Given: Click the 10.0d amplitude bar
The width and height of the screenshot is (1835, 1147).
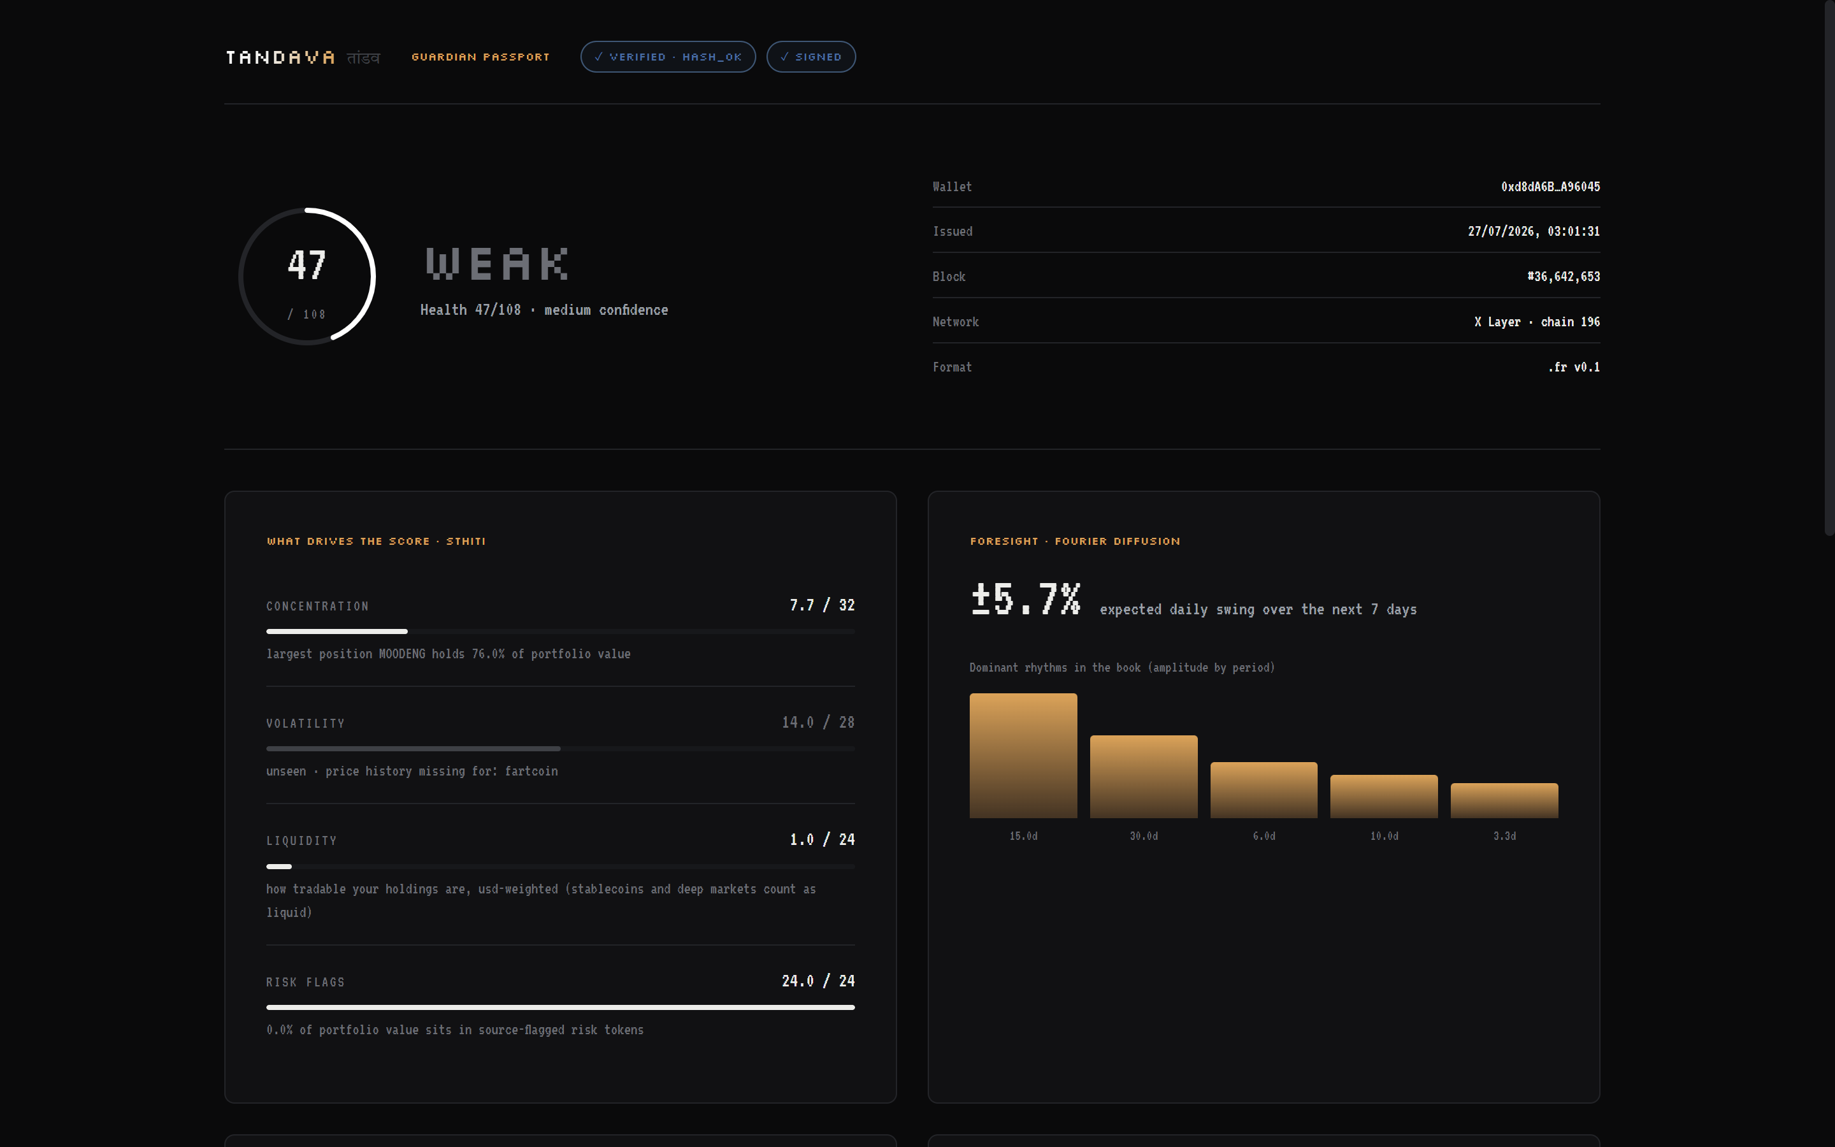Looking at the screenshot, I should (1384, 797).
